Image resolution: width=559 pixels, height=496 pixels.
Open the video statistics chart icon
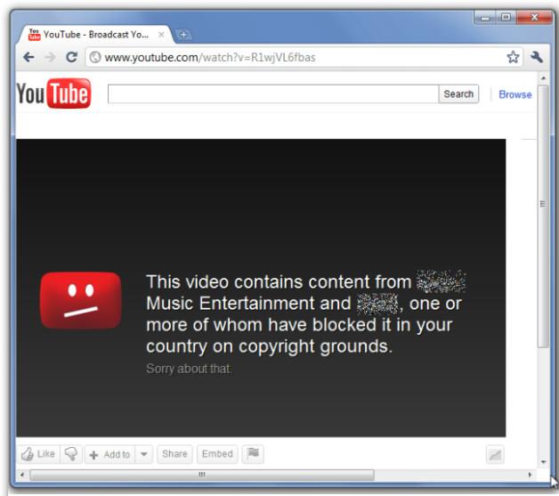tap(495, 455)
